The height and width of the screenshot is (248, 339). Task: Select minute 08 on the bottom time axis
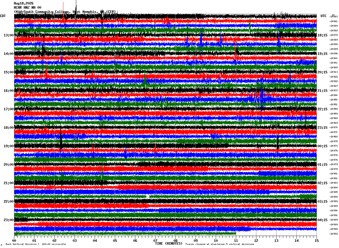tap(175, 240)
